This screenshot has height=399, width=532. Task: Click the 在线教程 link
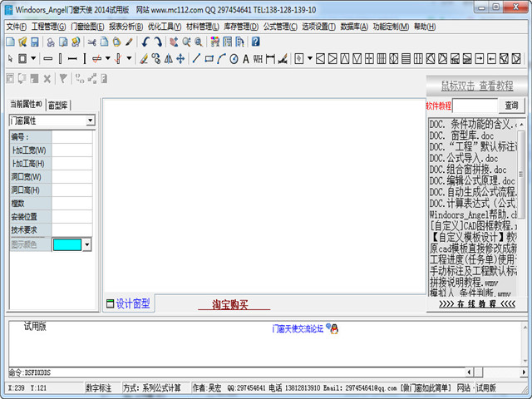click(x=477, y=304)
